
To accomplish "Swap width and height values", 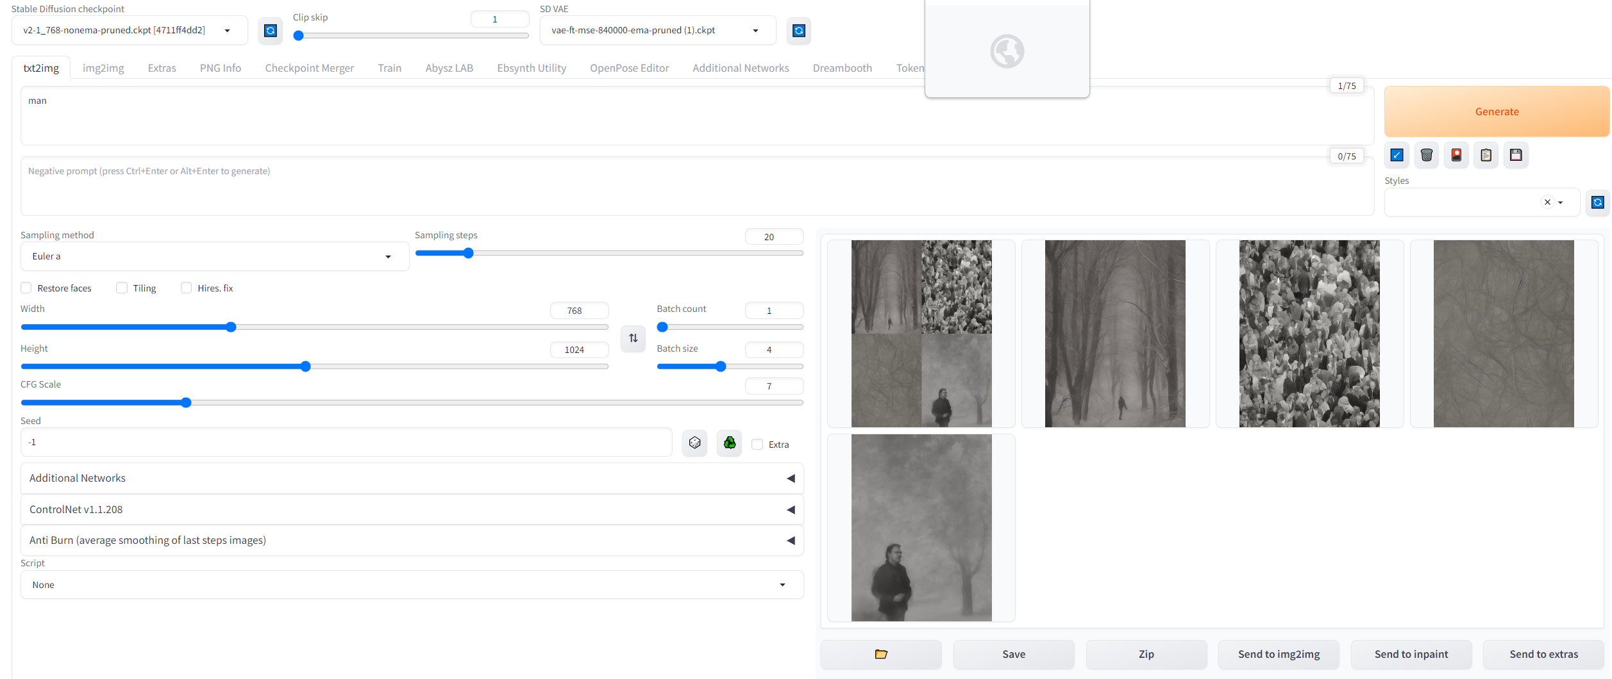I will tap(634, 338).
